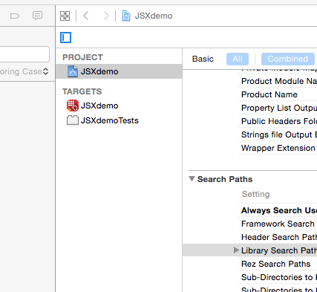Select the Product Name setting row
Image resolution: width=317 pixels, height=292 pixels.
pos(278,94)
